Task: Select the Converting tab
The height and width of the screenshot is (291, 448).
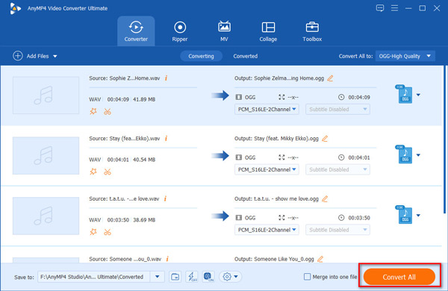Action: point(201,56)
